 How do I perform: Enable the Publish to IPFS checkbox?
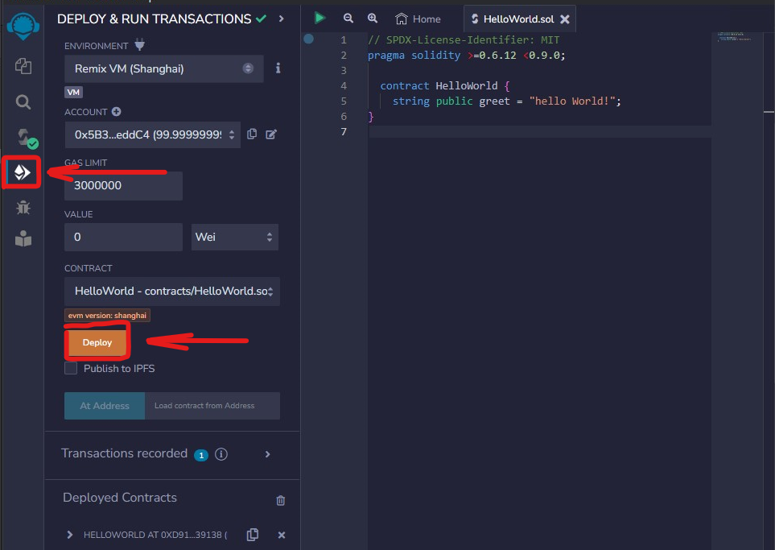pos(72,368)
